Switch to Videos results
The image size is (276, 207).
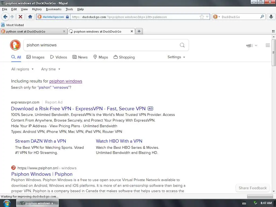(x=58, y=57)
